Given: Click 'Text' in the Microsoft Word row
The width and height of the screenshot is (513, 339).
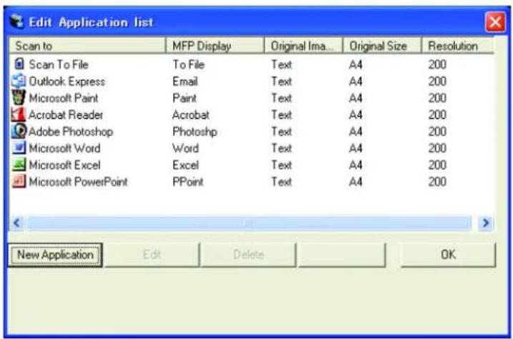Looking at the screenshot, I should pos(281,149).
